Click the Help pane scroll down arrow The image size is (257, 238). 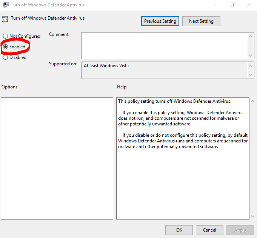click(252, 216)
